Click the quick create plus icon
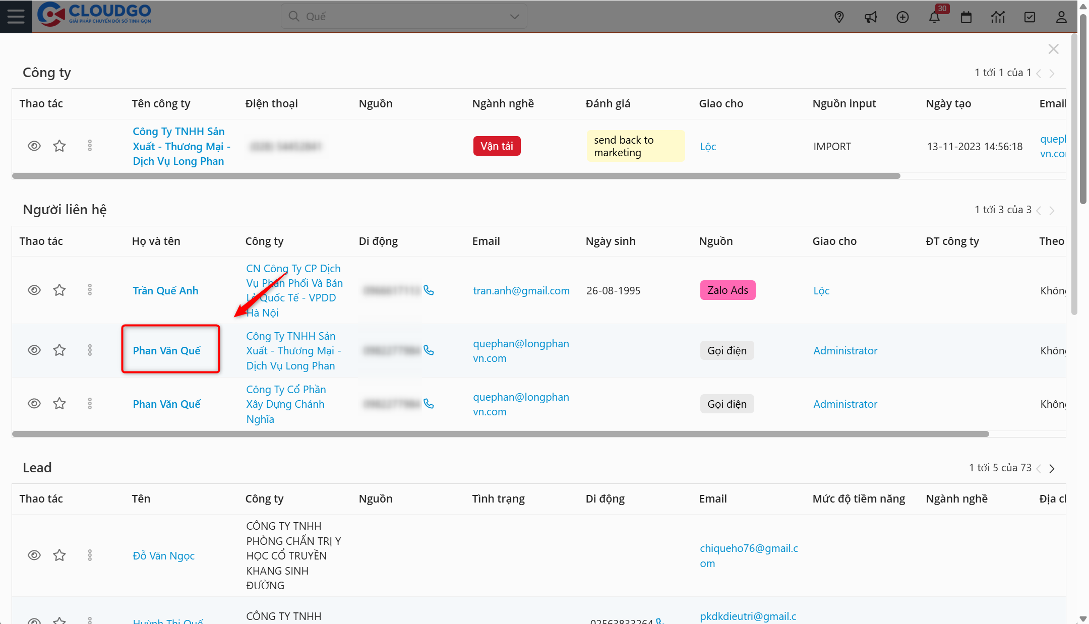Viewport: 1089px width, 624px height. [902, 17]
